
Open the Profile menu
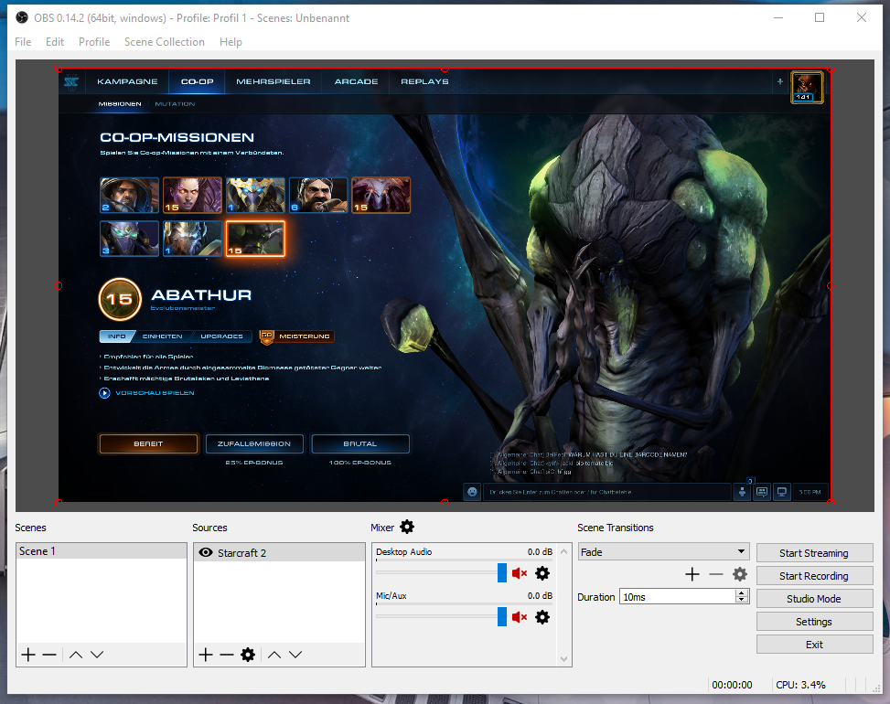point(94,42)
